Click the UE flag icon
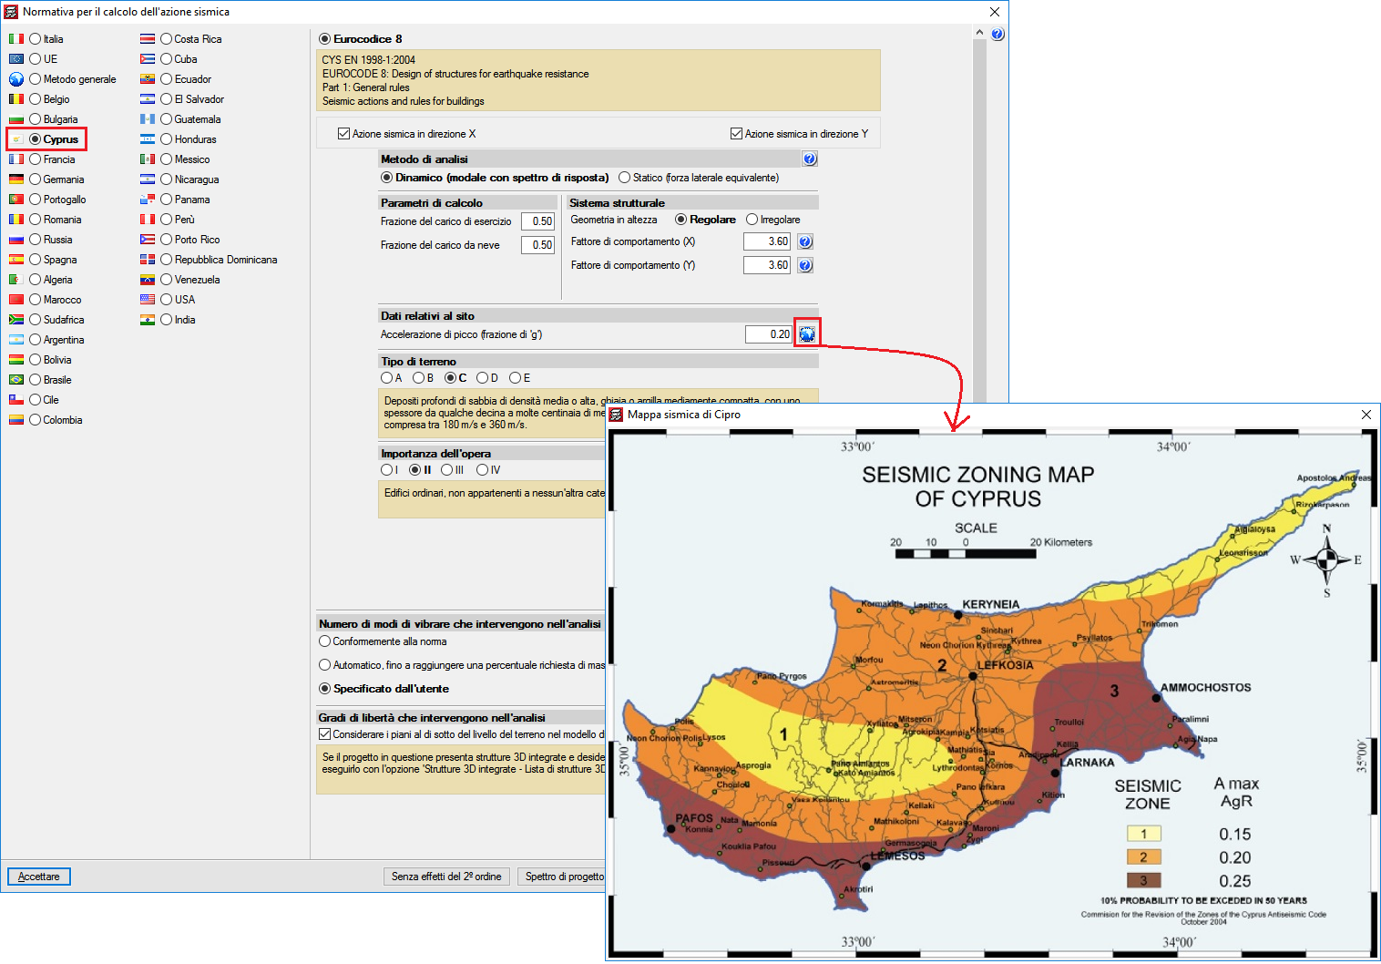 (16, 59)
